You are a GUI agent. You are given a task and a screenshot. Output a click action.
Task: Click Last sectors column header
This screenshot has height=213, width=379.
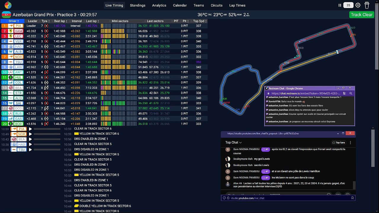click(155, 21)
